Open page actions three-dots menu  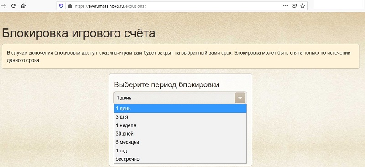pyautogui.click(x=286, y=6)
